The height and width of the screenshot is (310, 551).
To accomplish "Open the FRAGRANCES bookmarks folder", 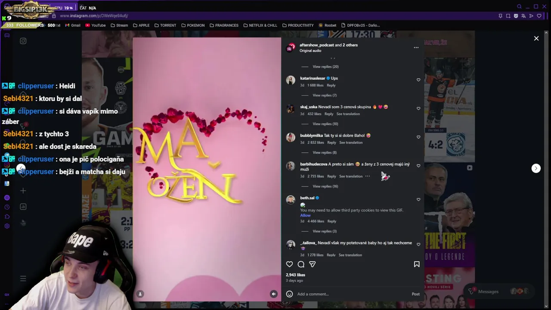I will coord(224,25).
